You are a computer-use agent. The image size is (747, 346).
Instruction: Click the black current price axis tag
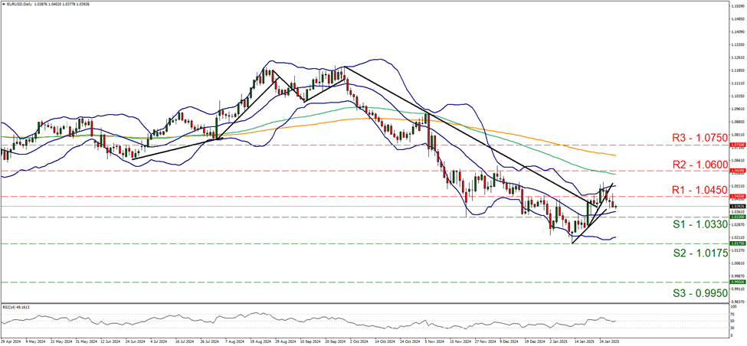[x=736, y=206]
